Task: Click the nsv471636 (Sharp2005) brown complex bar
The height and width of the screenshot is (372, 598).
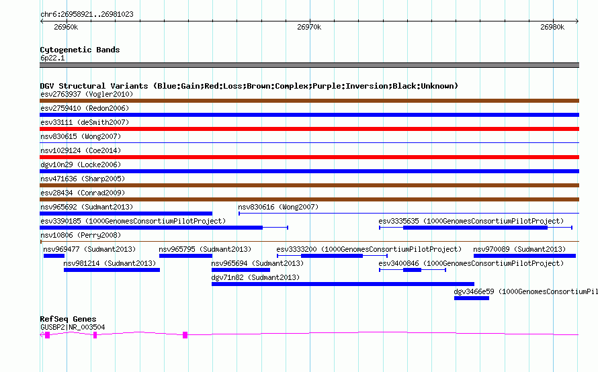Action: point(309,185)
